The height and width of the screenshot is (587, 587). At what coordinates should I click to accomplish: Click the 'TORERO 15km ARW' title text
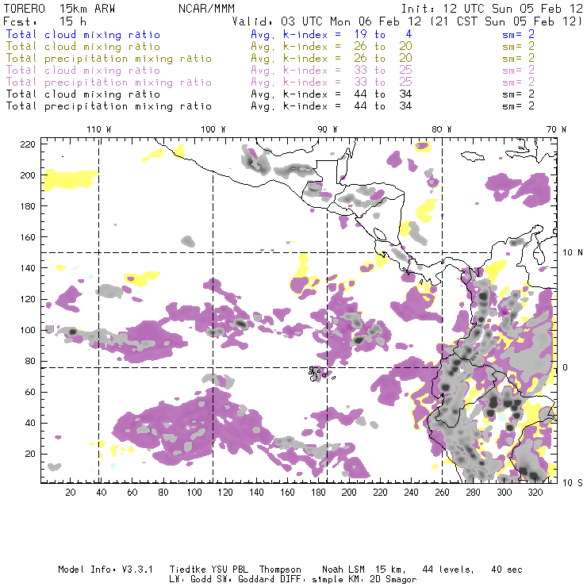[59, 9]
